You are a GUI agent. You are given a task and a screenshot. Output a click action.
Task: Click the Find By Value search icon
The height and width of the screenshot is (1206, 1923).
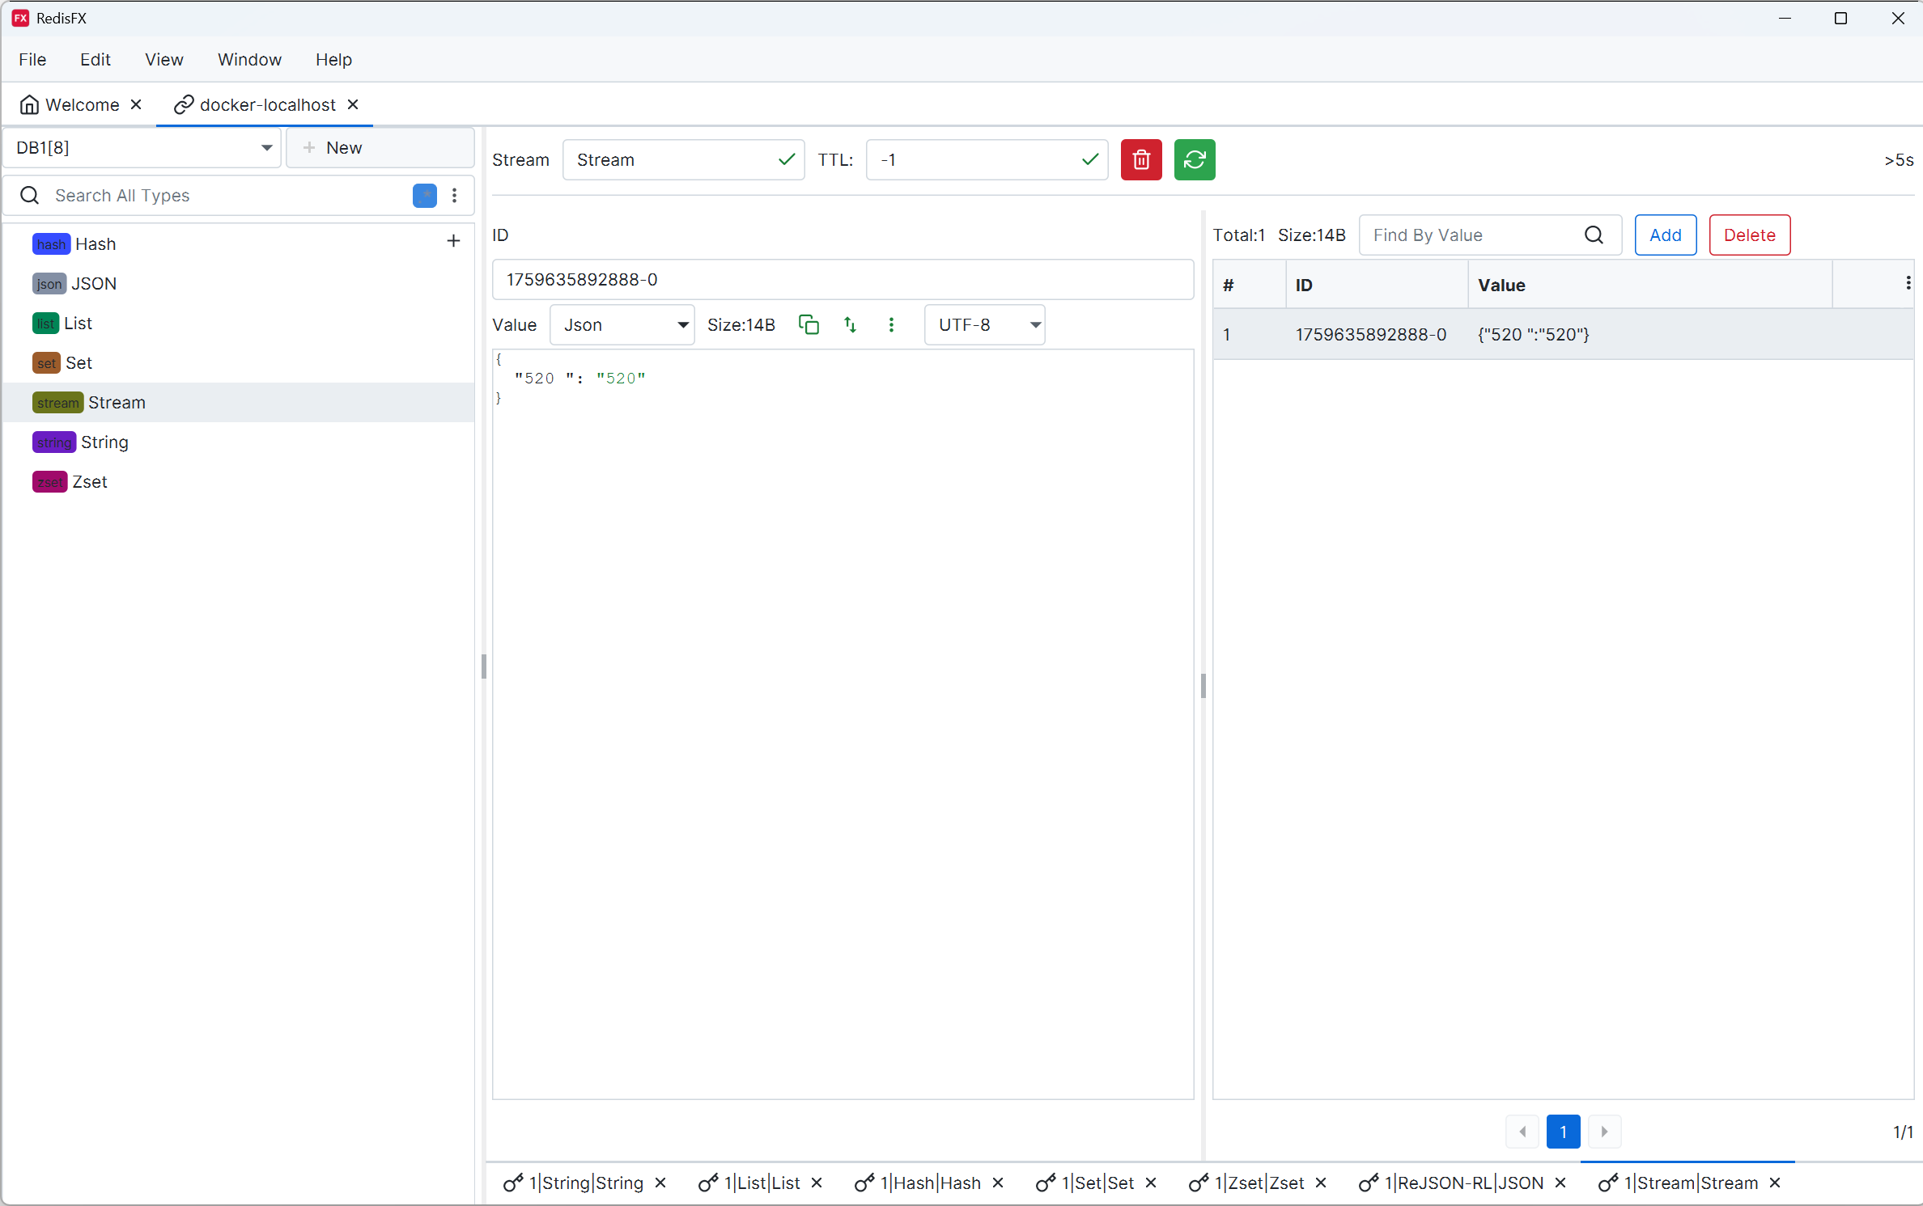[x=1593, y=235]
